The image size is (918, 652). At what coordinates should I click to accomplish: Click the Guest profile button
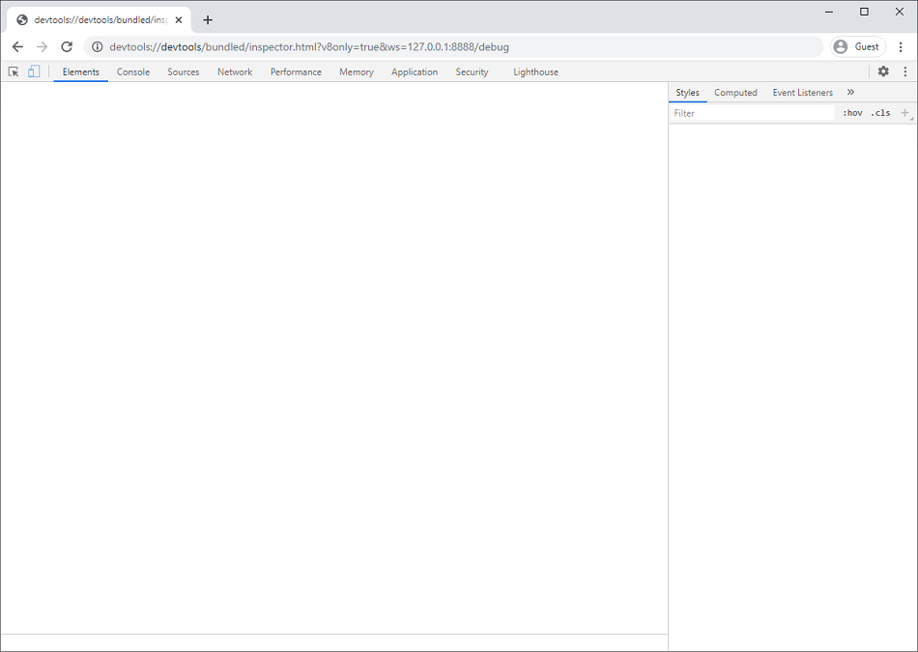tap(858, 46)
